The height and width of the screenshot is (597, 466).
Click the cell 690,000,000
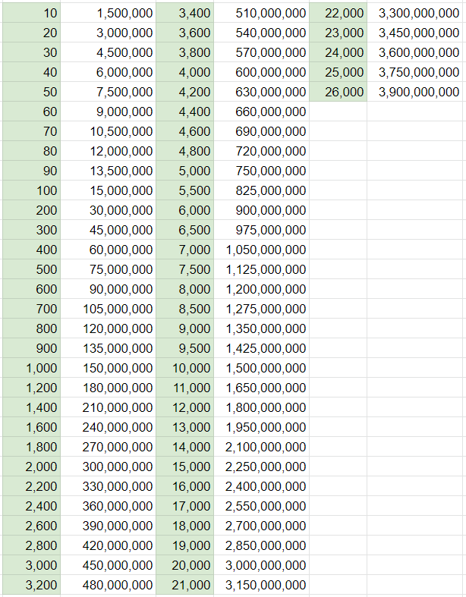[x=261, y=131]
